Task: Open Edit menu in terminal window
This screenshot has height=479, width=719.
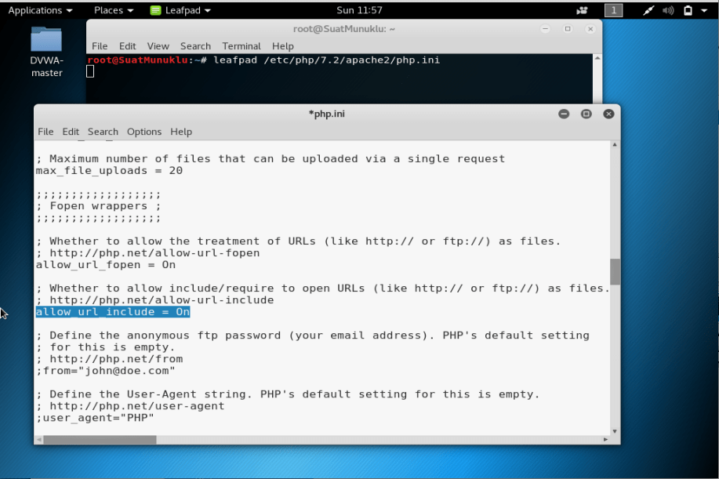Action: point(127,45)
